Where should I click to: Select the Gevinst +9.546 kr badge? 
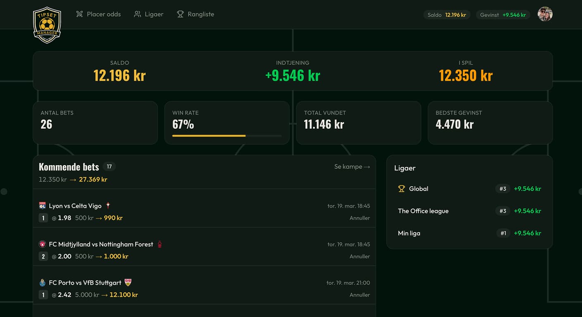(503, 14)
